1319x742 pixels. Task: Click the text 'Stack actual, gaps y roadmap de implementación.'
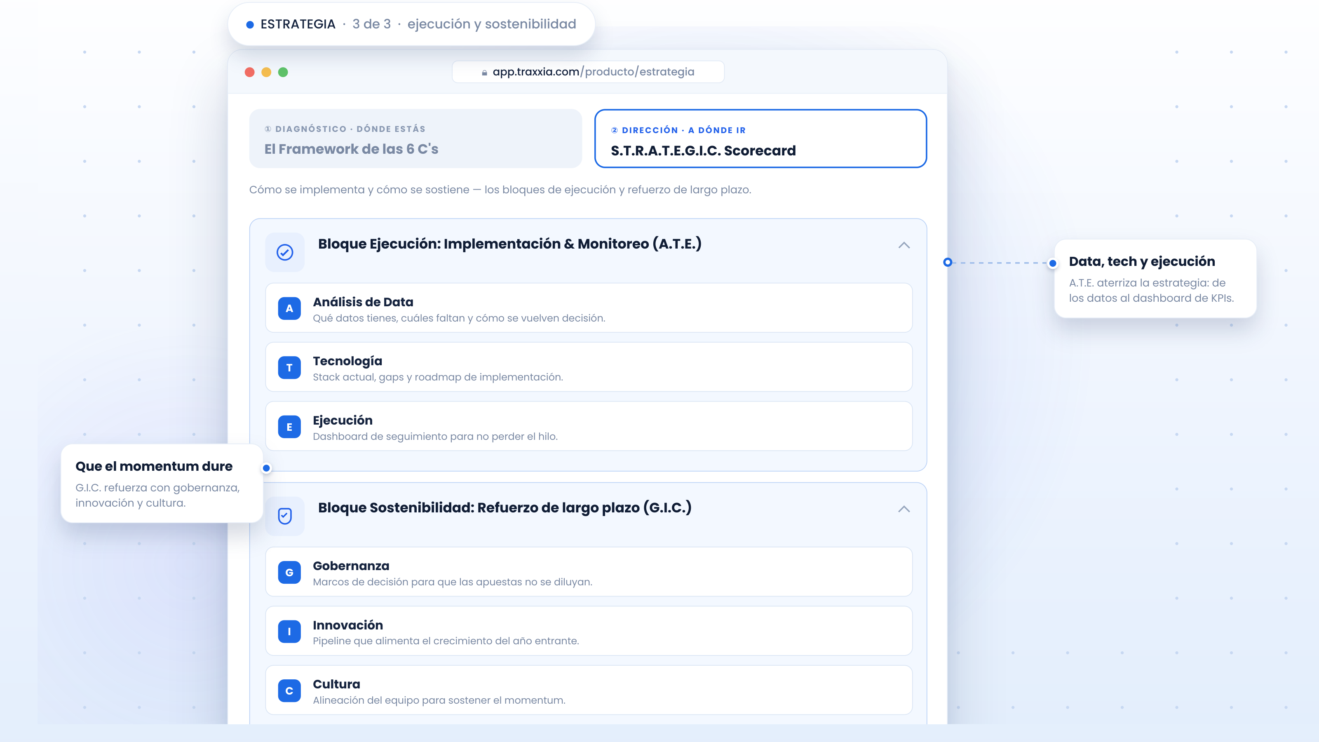(438, 377)
